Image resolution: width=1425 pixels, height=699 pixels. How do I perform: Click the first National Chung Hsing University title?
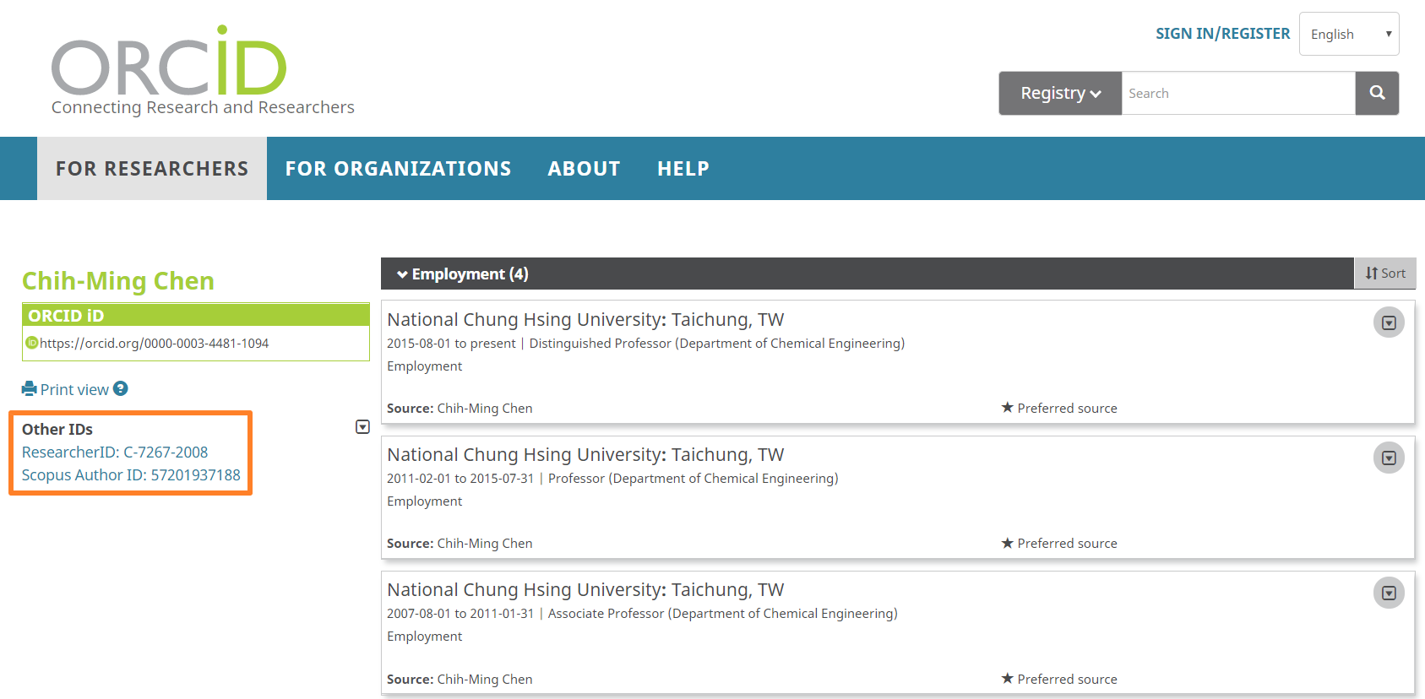pos(585,320)
